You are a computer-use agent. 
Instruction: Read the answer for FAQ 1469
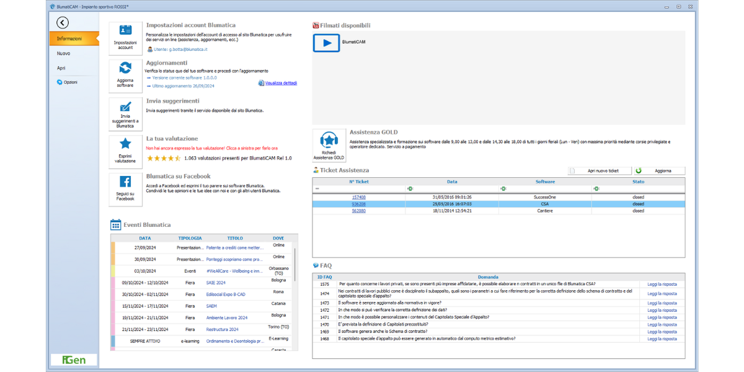click(x=662, y=332)
